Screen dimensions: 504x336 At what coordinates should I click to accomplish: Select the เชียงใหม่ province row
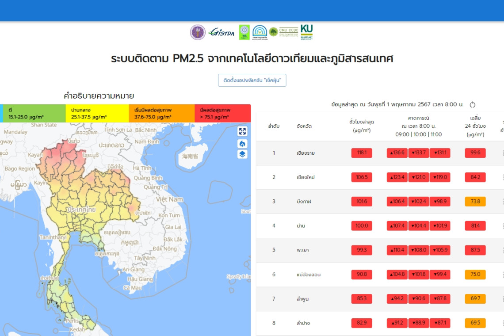click(306, 177)
